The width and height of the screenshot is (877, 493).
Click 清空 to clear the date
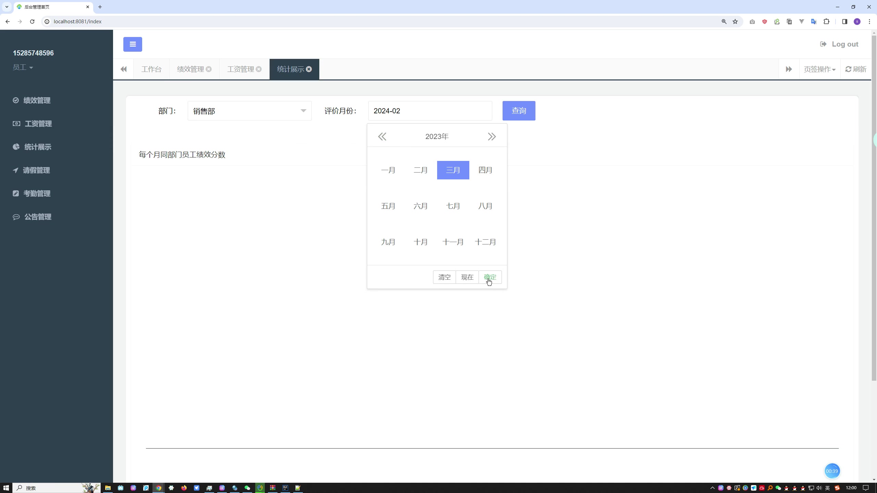click(x=444, y=277)
